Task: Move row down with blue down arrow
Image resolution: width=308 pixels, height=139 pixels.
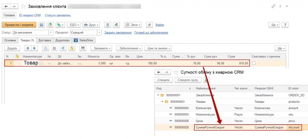Action: point(34,48)
